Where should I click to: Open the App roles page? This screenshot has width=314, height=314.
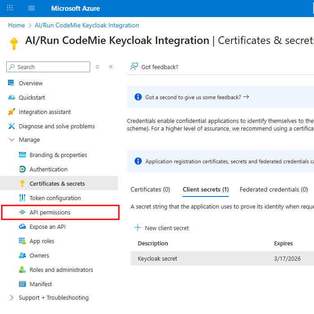point(42,241)
